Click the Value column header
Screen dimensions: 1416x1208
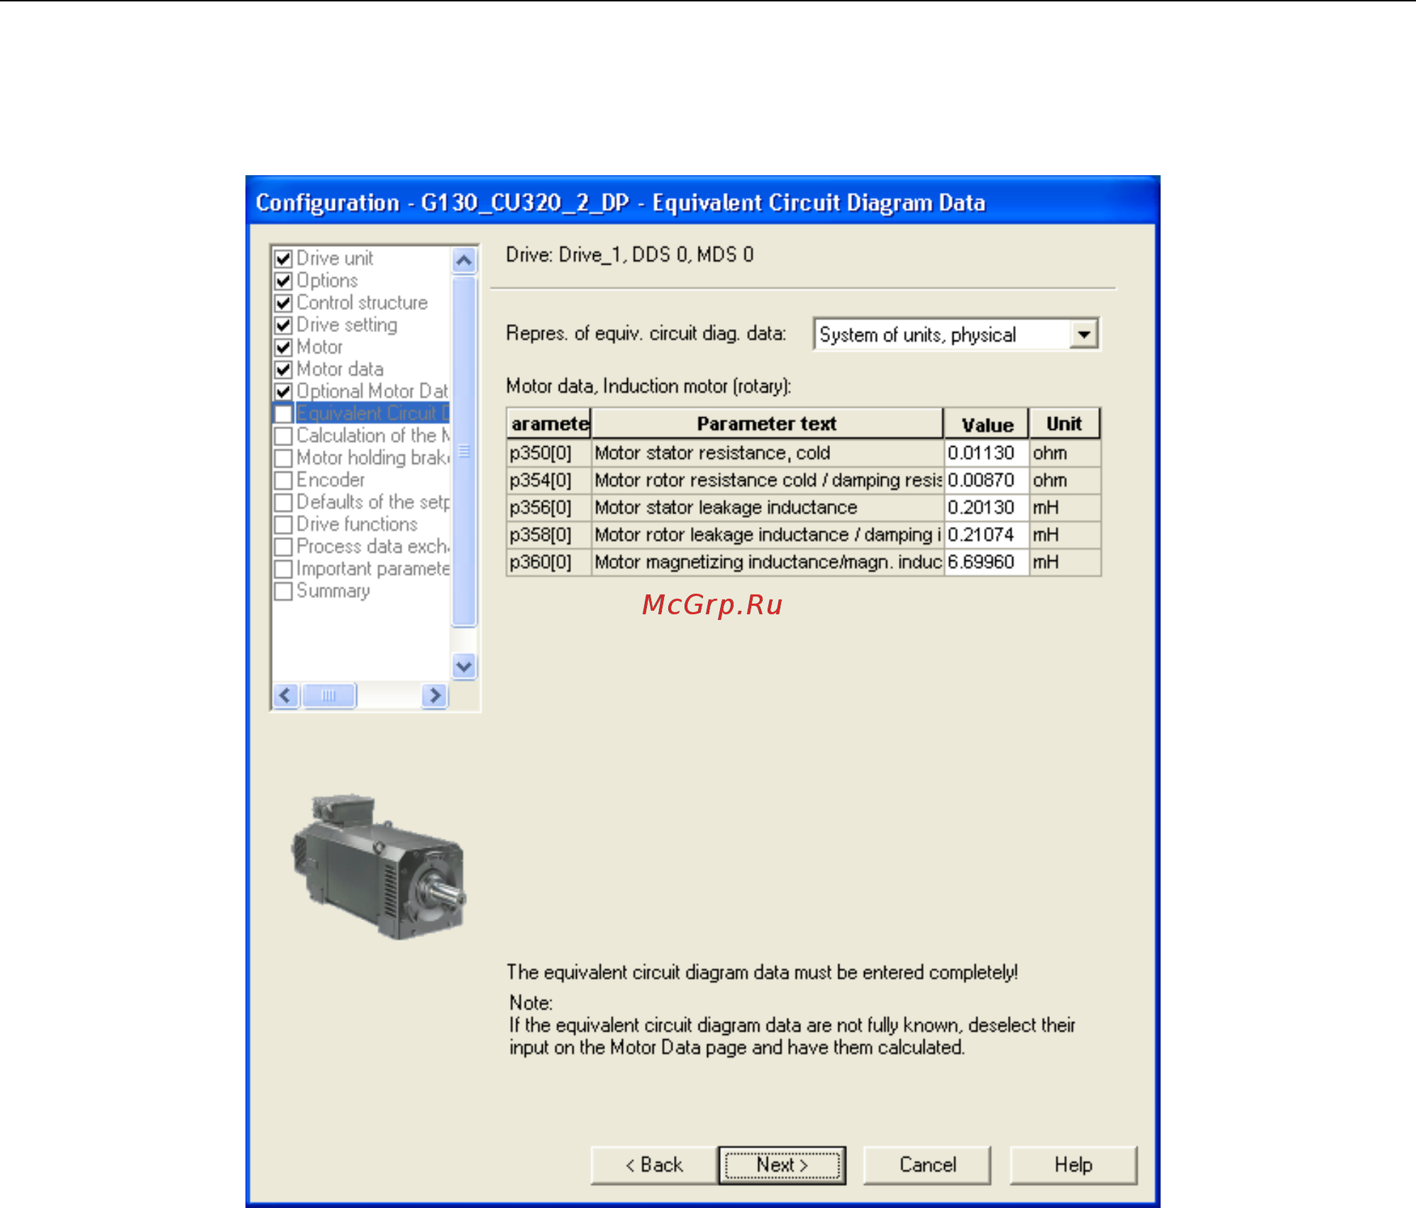986,423
